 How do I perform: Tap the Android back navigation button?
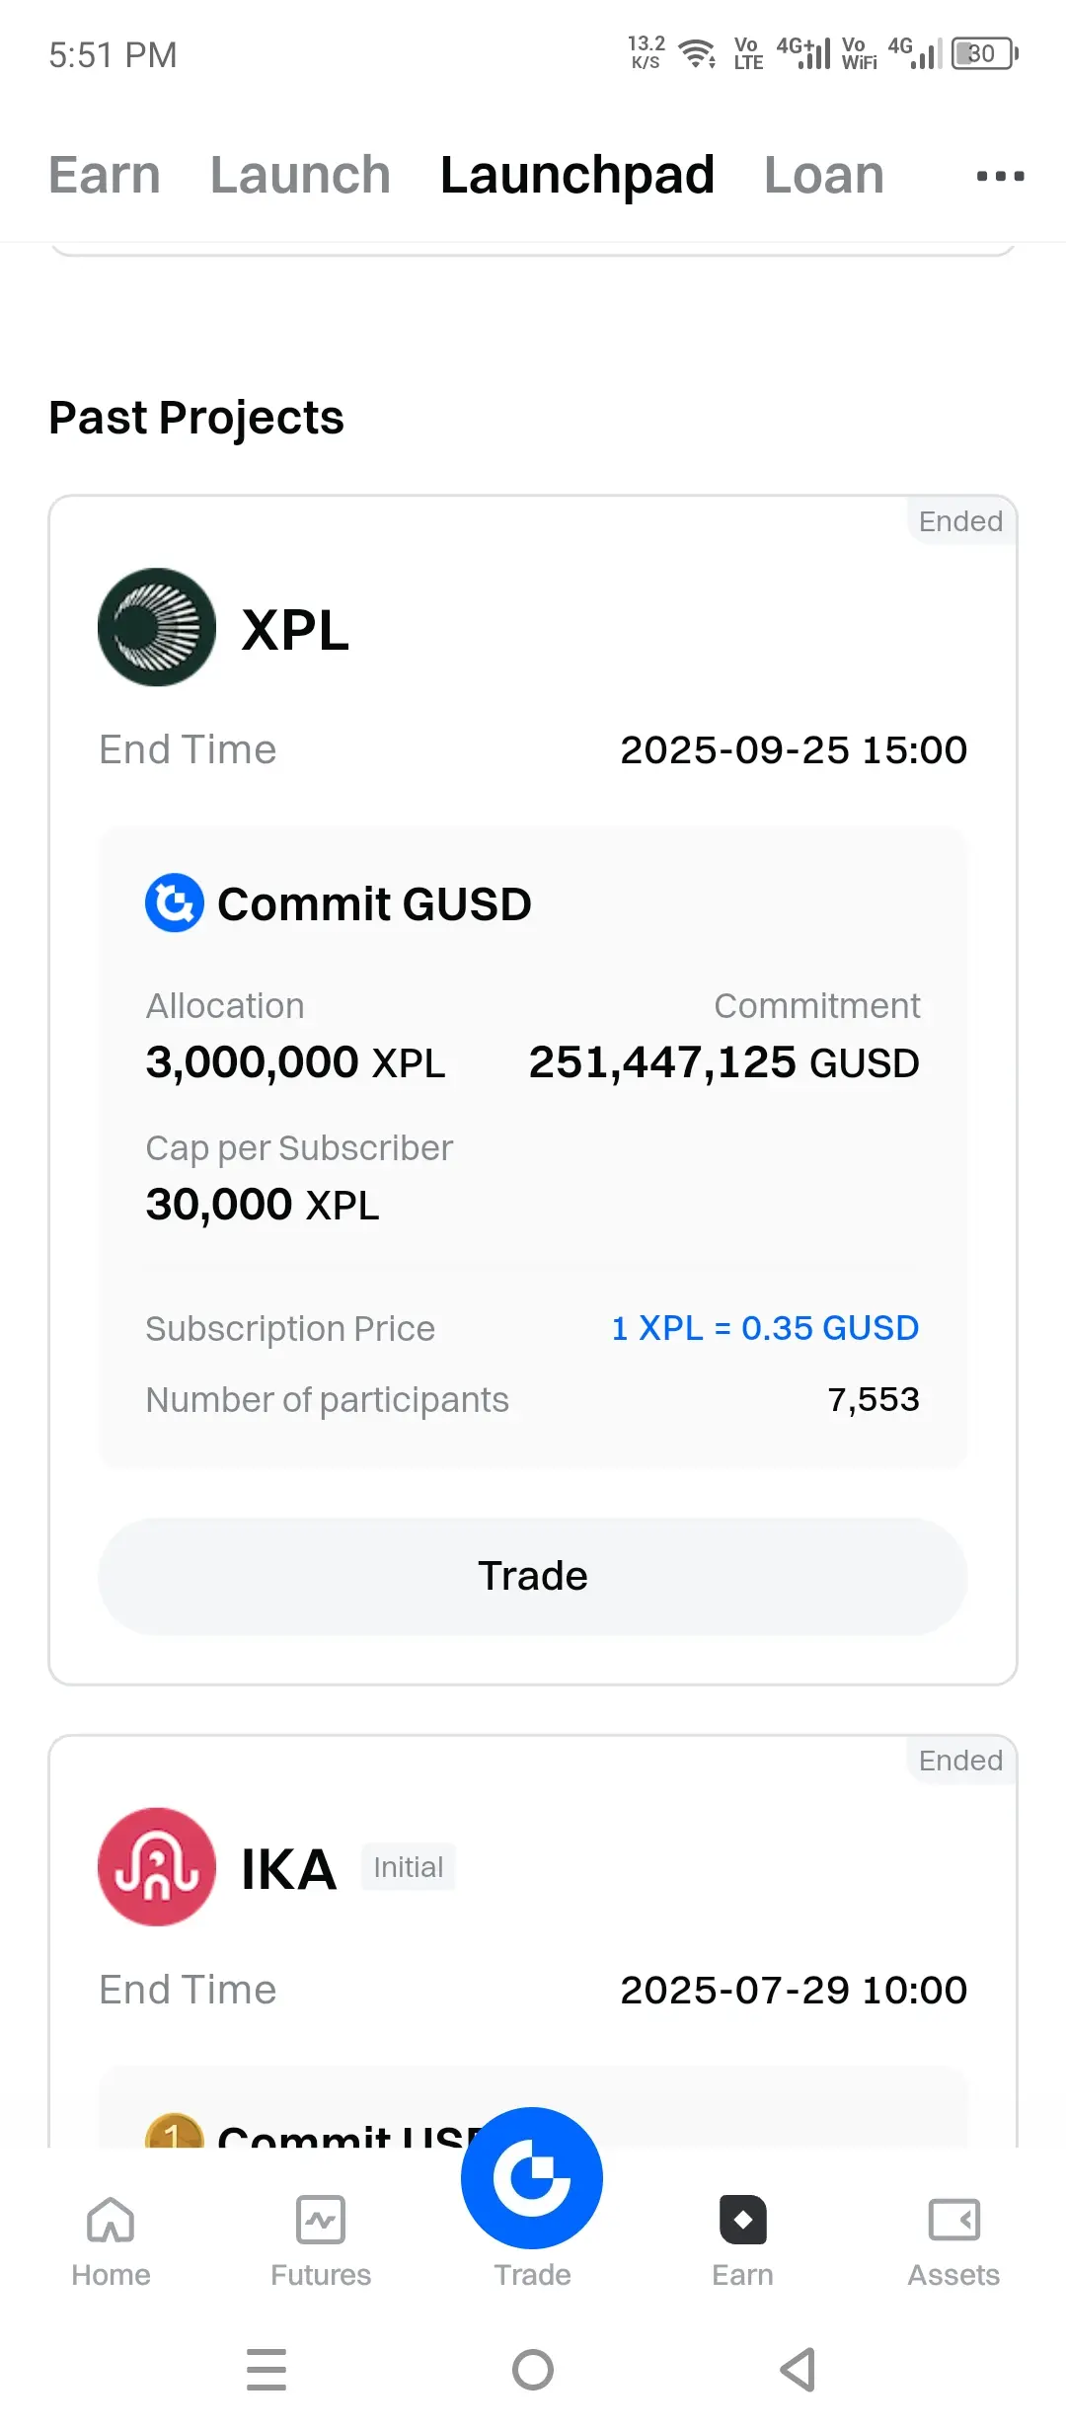[x=798, y=2370]
